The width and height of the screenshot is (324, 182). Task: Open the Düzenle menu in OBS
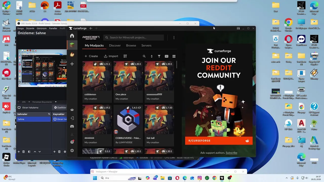tap(30, 28)
